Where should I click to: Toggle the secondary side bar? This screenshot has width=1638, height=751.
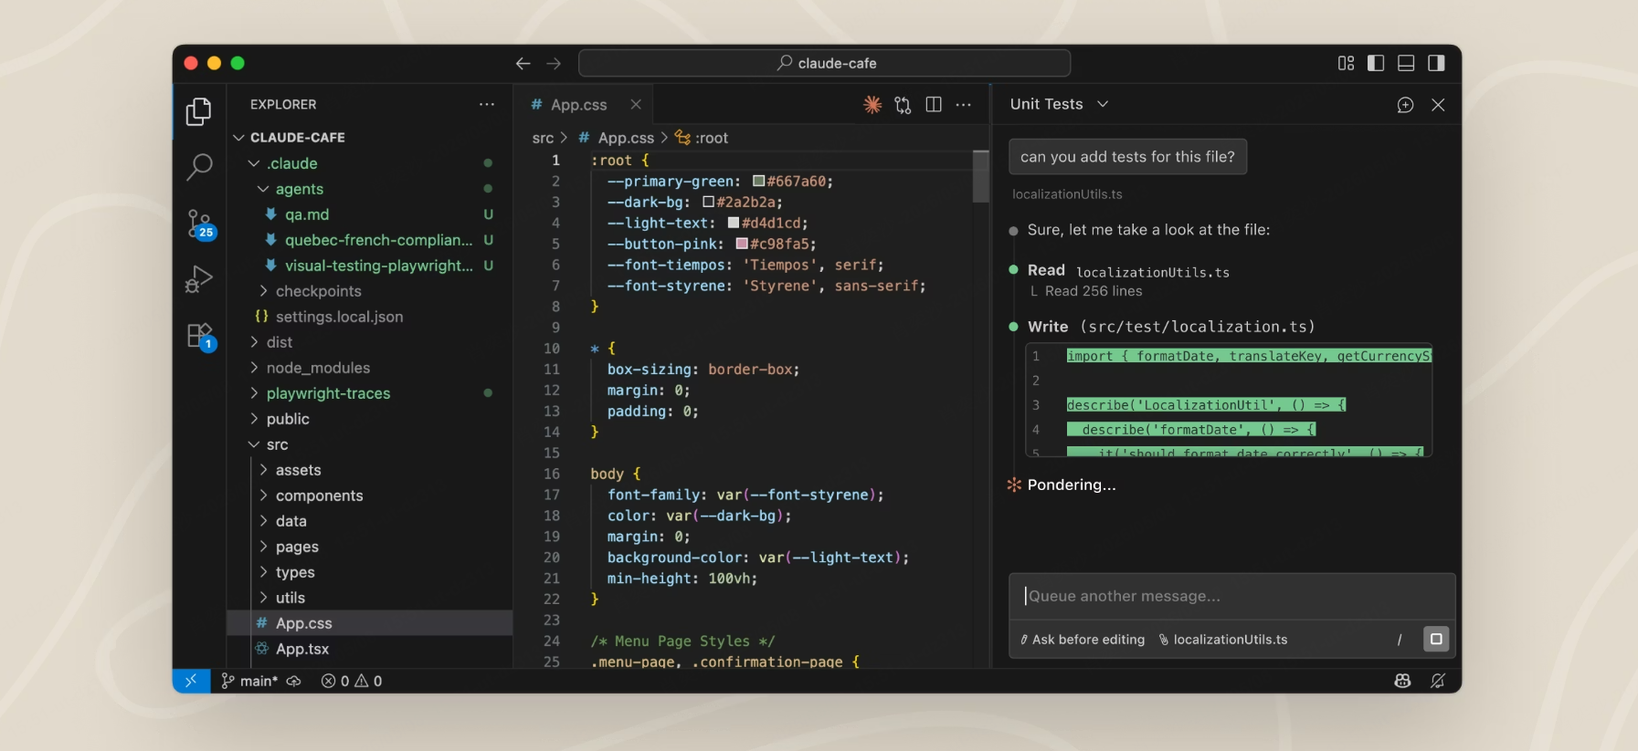pos(1436,63)
